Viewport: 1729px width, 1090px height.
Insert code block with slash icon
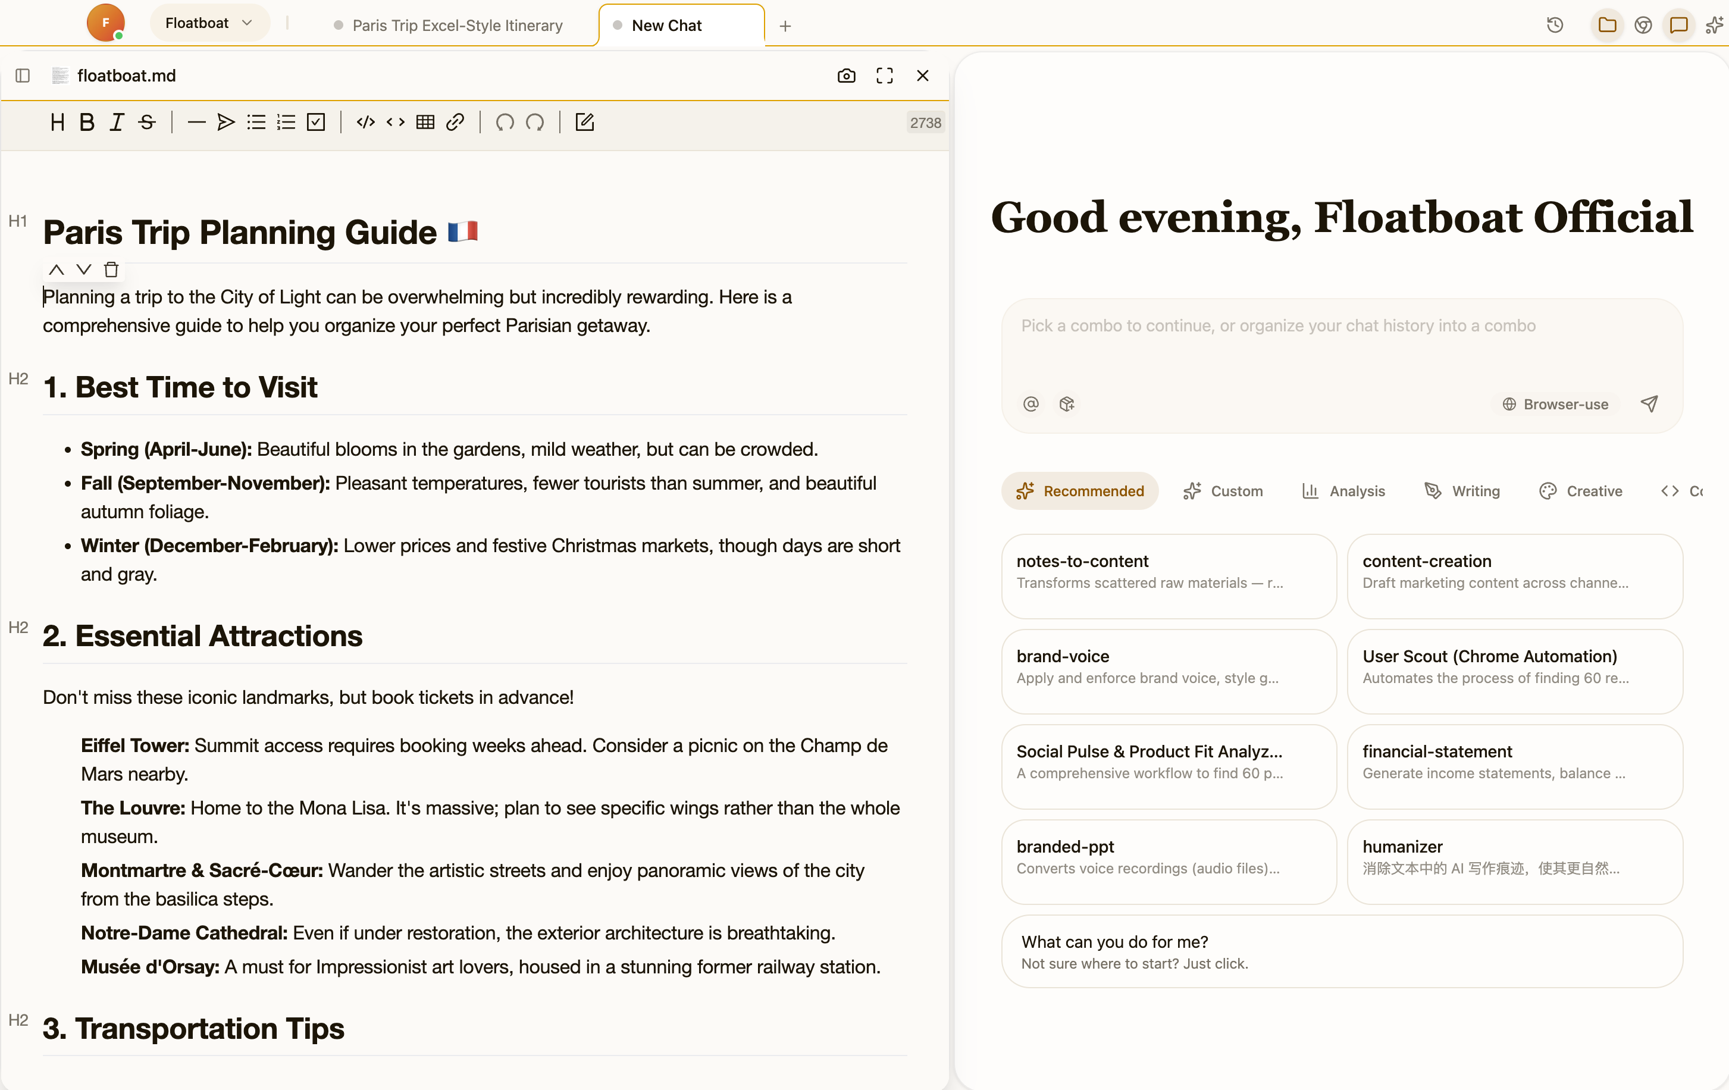(365, 122)
